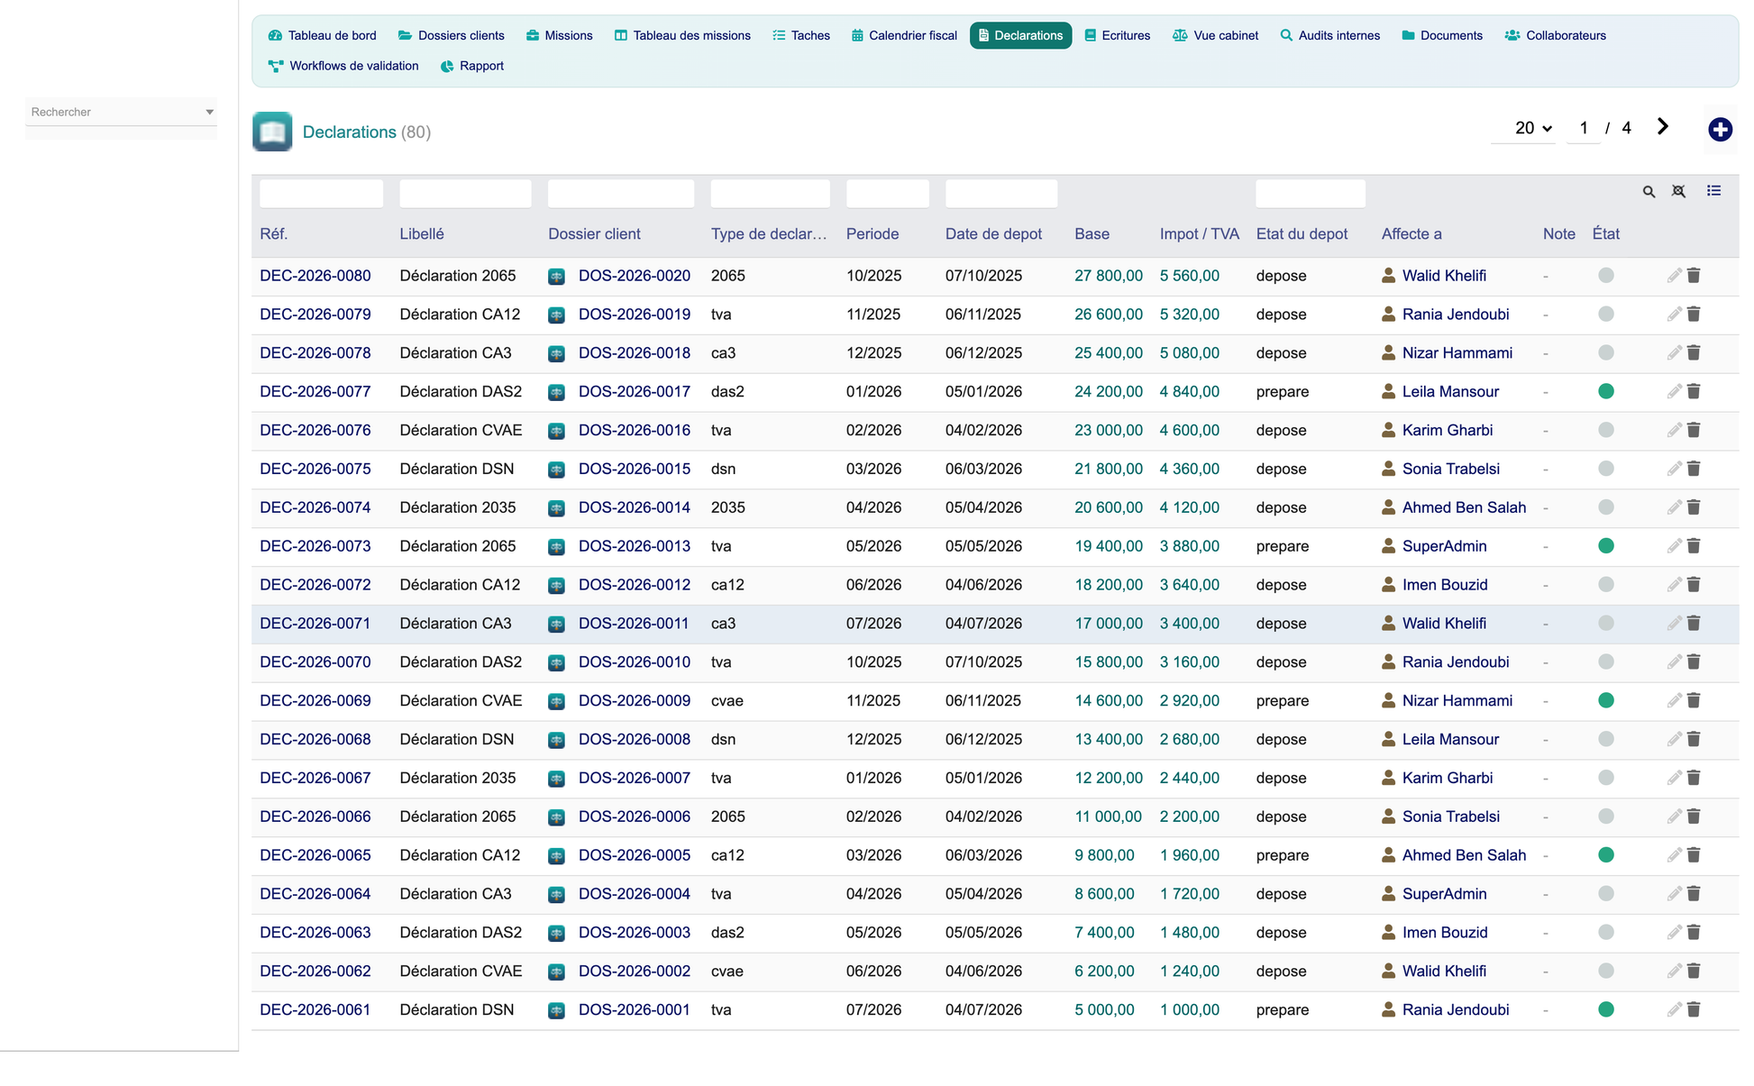Open the Audits internes tab
The height and width of the screenshot is (1086, 1754).
pos(1330,36)
